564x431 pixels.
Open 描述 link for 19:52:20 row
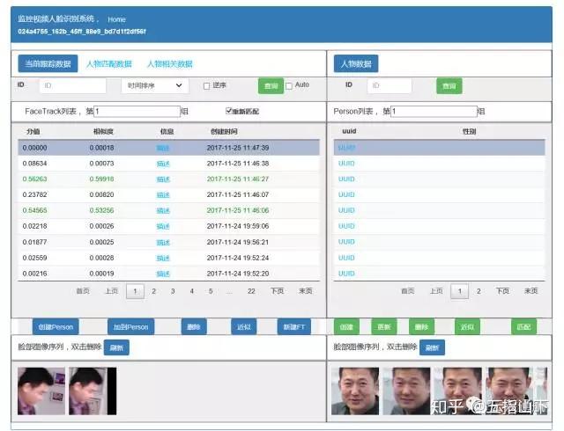163,274
